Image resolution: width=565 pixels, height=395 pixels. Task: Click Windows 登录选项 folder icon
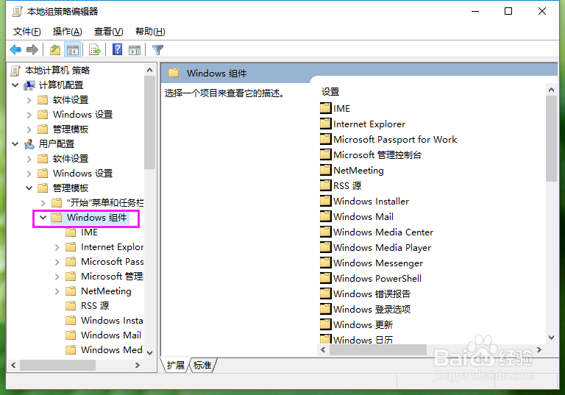tap(325, 309)
